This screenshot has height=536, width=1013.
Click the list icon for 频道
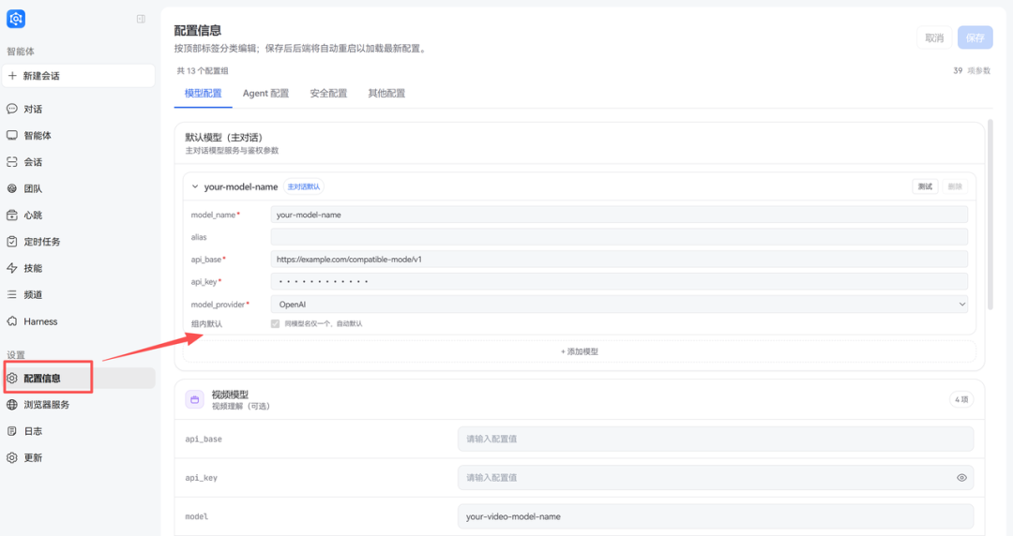tap(12, 294)
